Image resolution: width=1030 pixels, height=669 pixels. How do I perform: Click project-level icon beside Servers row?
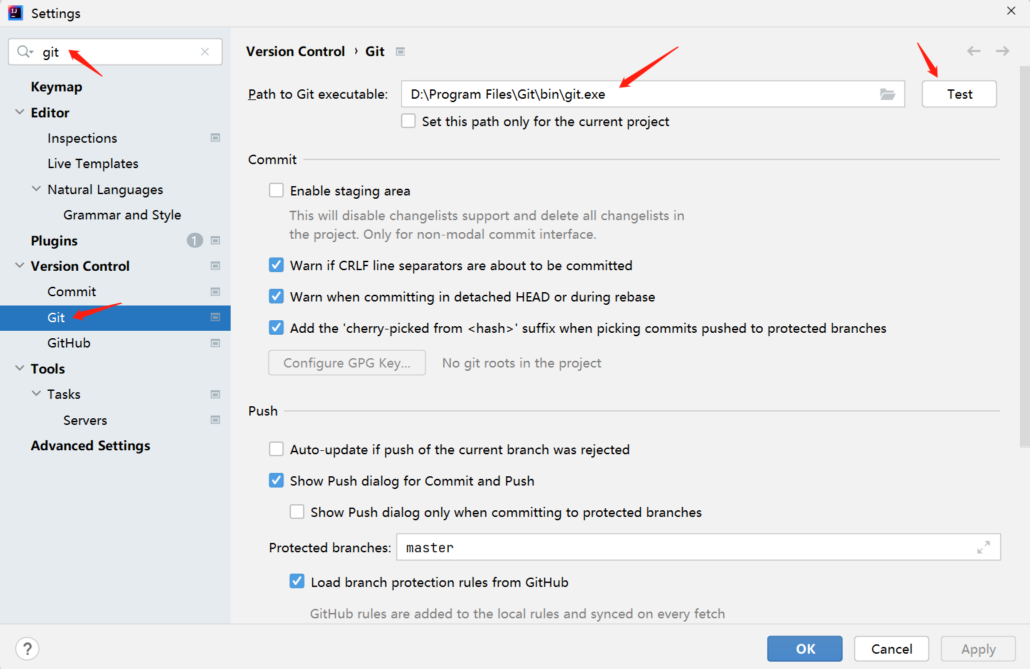(215, 420)
